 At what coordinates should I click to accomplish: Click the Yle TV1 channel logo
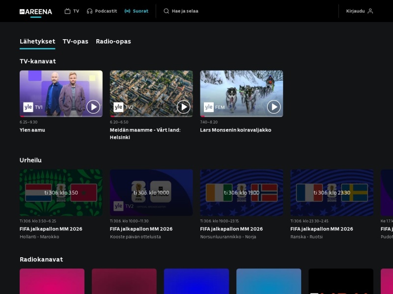[33, 107]
